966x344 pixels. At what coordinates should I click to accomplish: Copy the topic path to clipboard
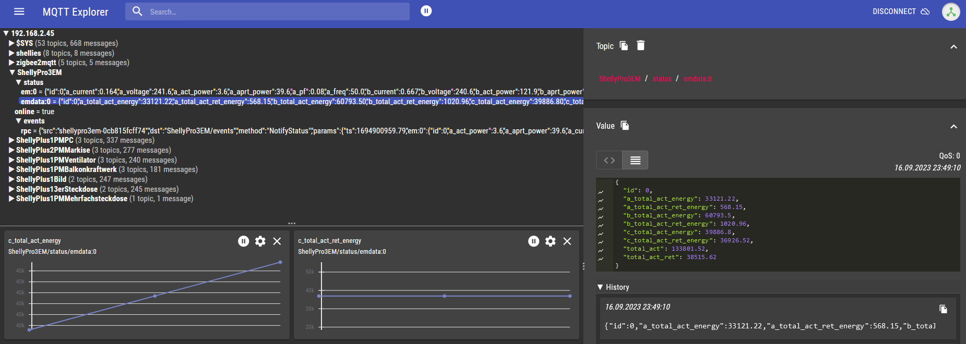click(624, 46)
